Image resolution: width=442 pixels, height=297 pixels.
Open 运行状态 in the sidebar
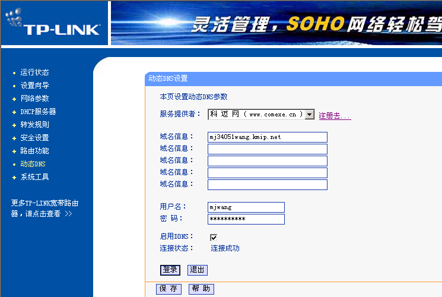(34, 72)
